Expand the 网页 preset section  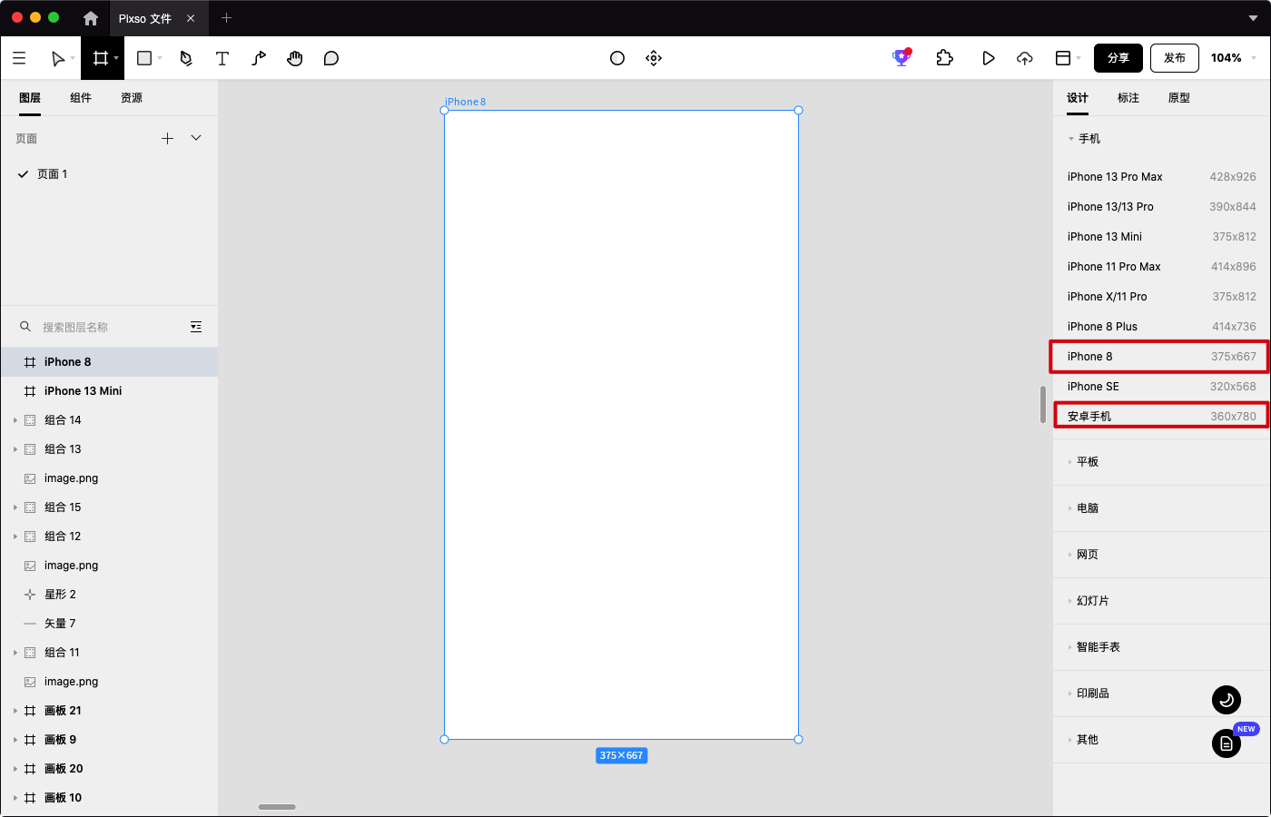(1070, 555)
